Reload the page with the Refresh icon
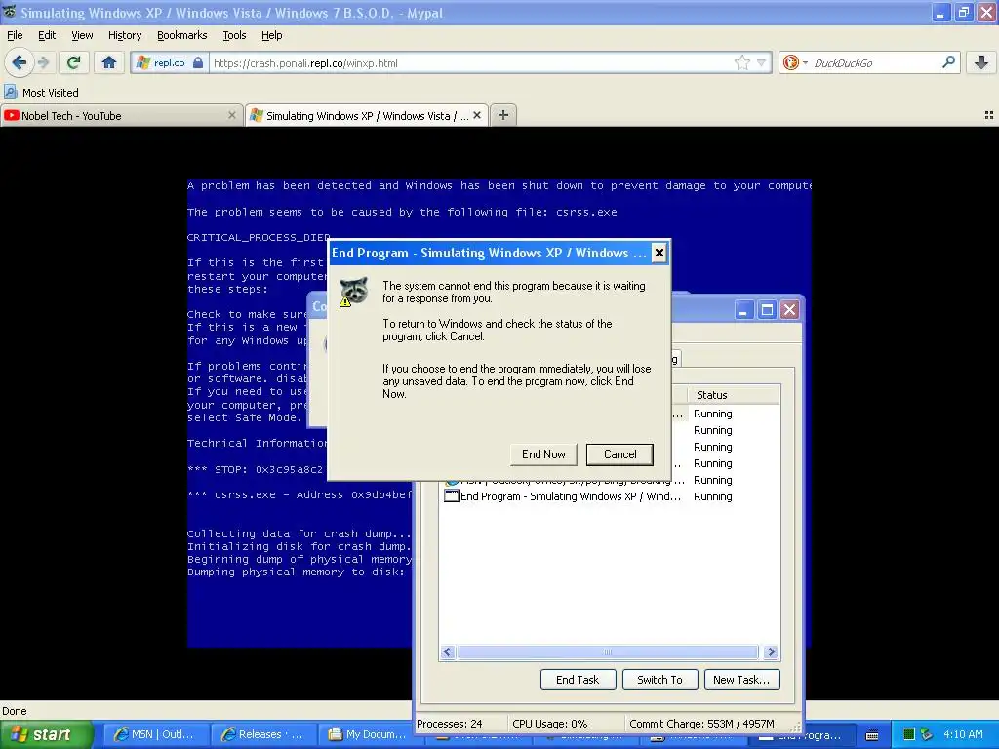999x749 pixels. 73,62
